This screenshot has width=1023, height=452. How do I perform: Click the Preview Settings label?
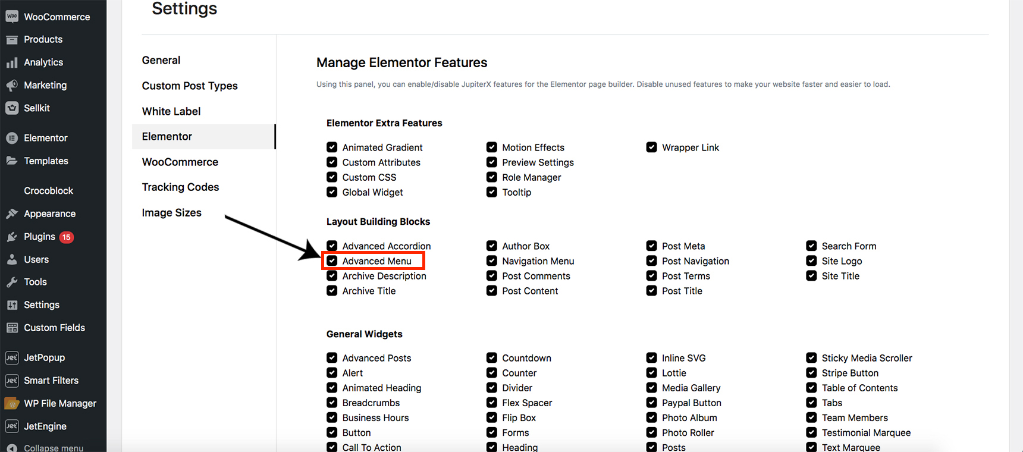coord(538,162)
